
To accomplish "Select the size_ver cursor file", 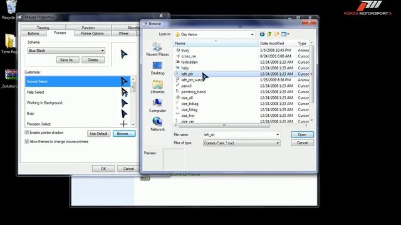I will pyautogui.click(x=187, y=121).
